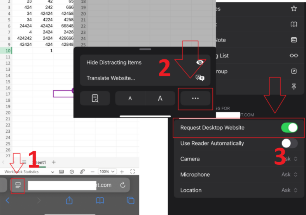306x215 pixels.
Task: Expand the Workbook Statistics chevron
Action: click(x=52, y=172)
